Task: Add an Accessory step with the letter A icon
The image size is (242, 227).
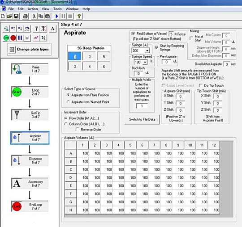Action: click(52, 29)
